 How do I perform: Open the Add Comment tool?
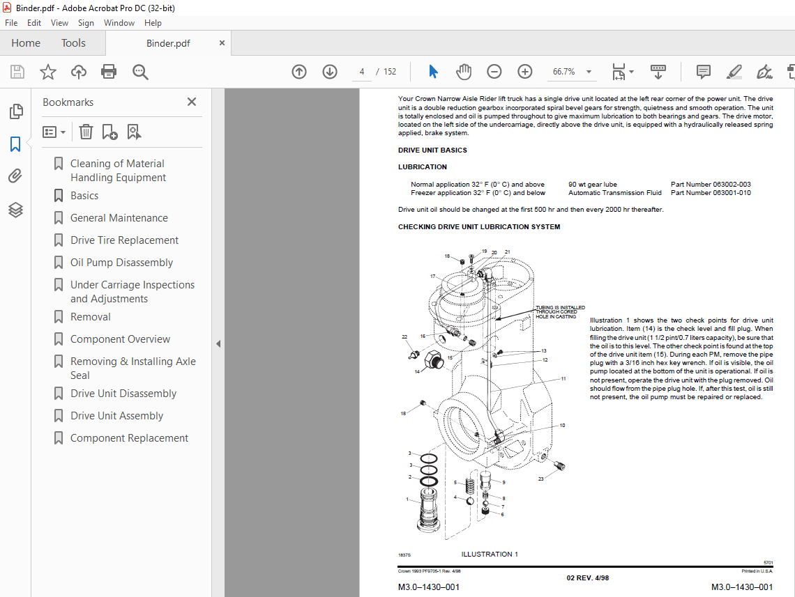[702, 72]
